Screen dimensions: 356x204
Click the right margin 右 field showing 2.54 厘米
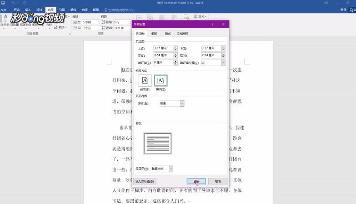tap(211, 55)
